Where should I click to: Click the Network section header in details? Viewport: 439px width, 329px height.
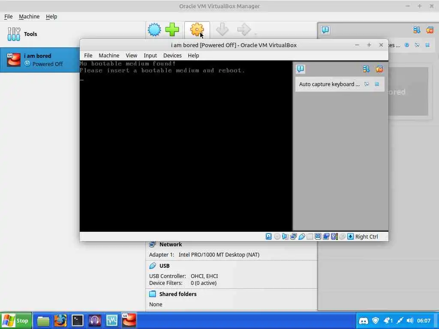pyautogui.click(x=171, y=244)
